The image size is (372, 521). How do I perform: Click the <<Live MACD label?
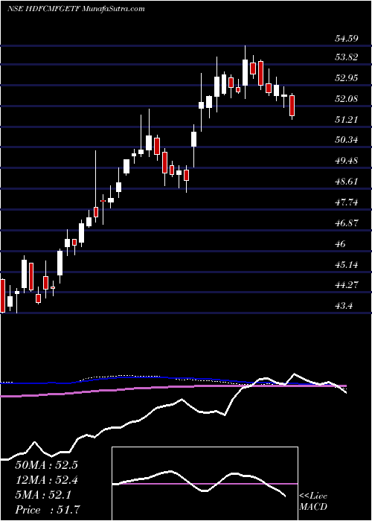click(x=313, y=502)
